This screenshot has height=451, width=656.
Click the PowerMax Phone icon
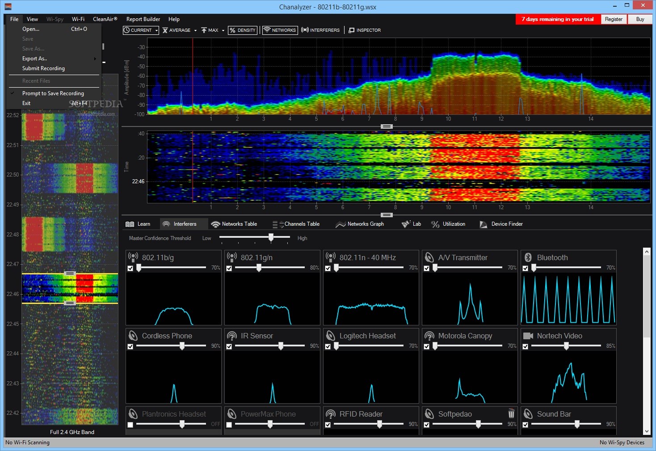231,413
